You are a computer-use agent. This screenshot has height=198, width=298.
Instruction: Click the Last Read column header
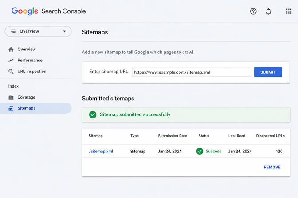click(x=237, y=136)
